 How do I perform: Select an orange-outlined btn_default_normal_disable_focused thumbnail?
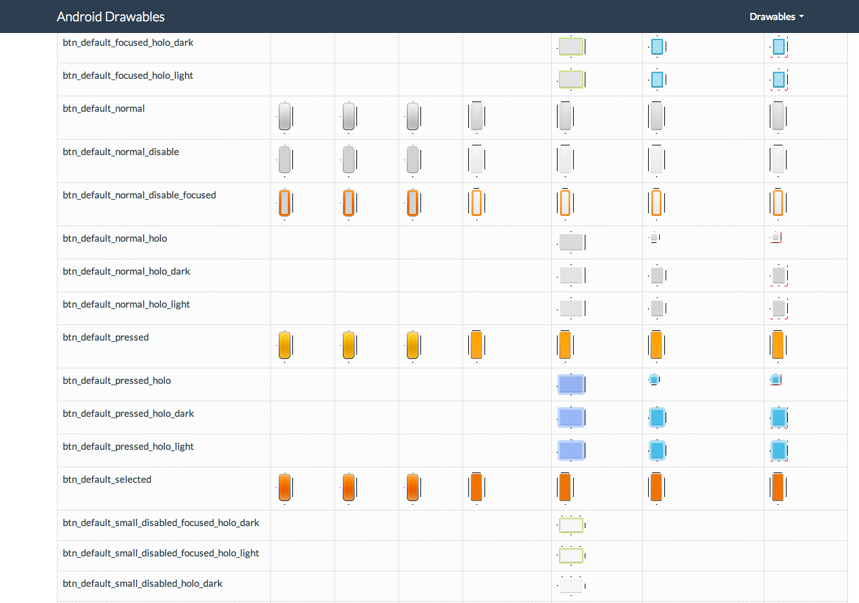(x=285, y=203)
